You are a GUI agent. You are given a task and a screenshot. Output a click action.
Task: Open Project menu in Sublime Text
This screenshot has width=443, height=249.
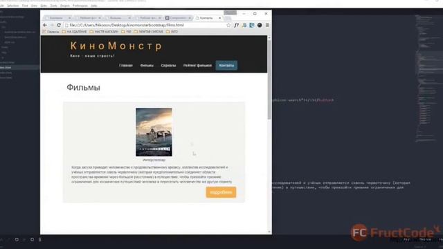tap(65, 6)
